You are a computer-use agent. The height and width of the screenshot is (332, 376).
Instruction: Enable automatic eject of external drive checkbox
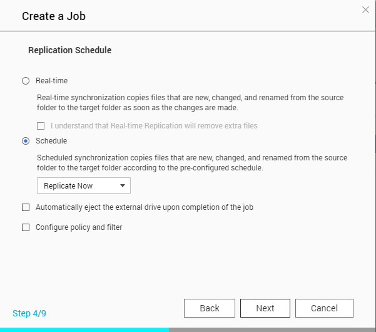tap(26, 207)
